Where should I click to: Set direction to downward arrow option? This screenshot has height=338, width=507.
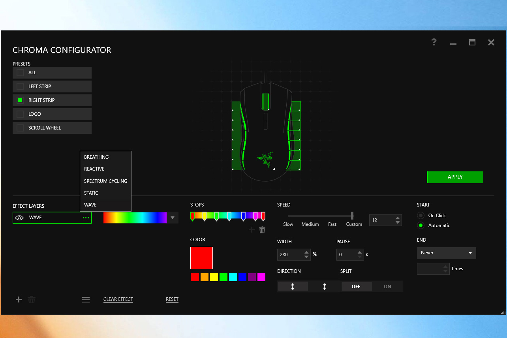[324, 286]
